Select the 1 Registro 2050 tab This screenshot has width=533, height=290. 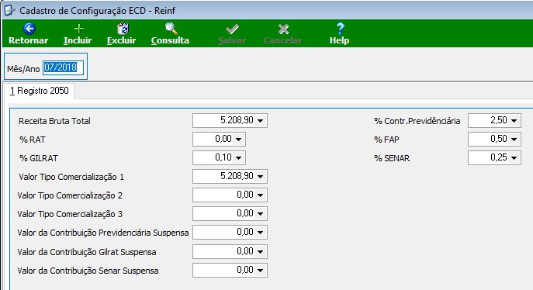pyautogui.click(x=39, y=91)
